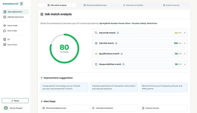Select the Voice mode sidebar item
This screenshot has width=197, height=113.
tap(15, 25)
